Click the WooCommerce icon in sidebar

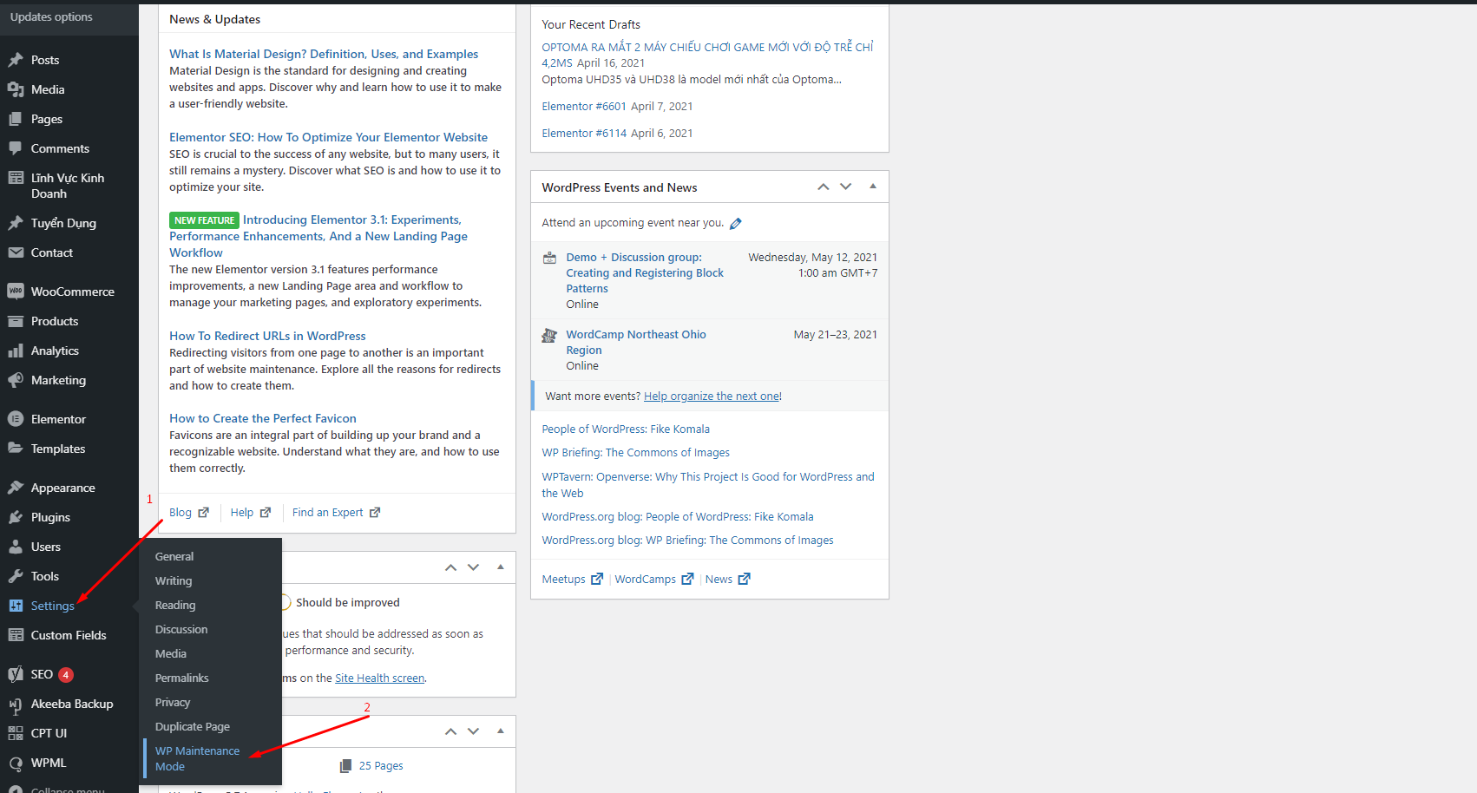point(16,292)
